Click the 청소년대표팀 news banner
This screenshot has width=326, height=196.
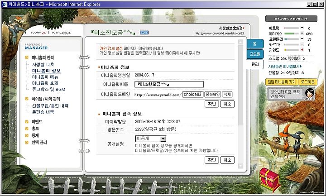291,94
